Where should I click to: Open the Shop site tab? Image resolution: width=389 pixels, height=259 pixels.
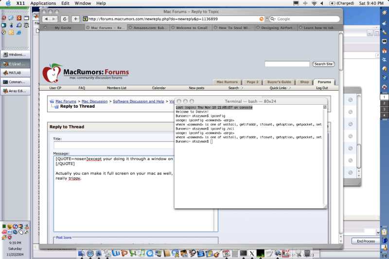click(x=304, y=82)
